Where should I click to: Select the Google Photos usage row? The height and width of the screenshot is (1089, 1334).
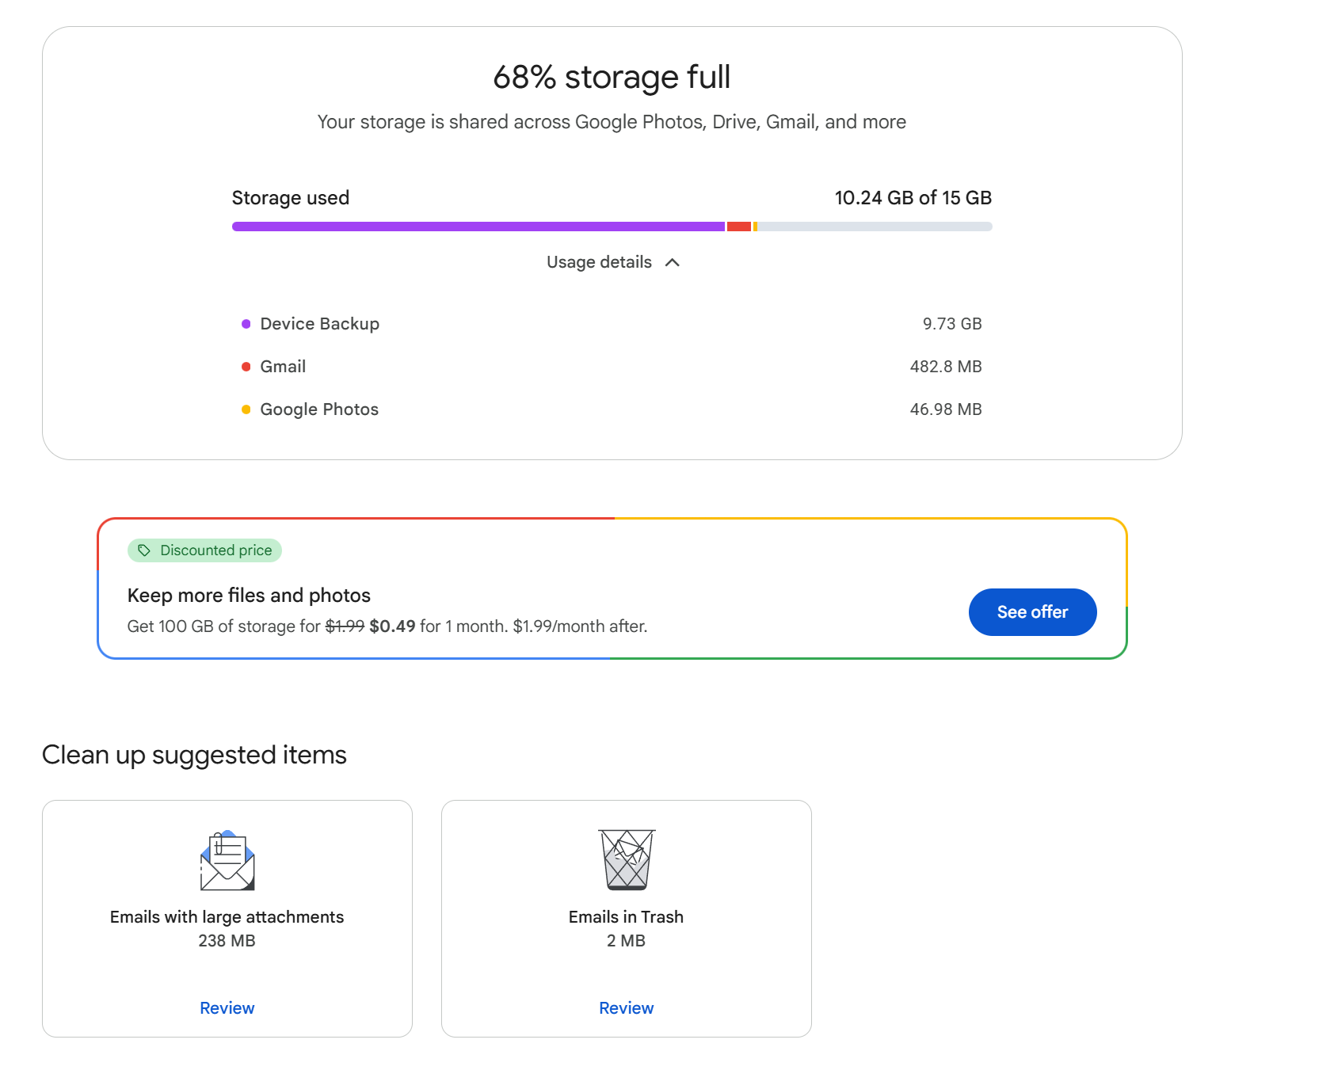pos(612,409)
